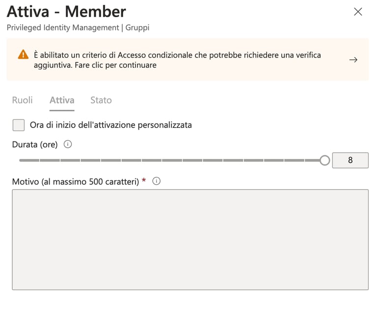Click the 'Attiva - Member' panel title

[x=66, y=12]
